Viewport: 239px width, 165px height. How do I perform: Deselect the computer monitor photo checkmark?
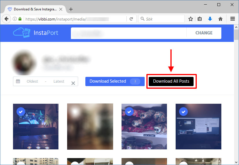pyautogui.click(x=183, y=112)
